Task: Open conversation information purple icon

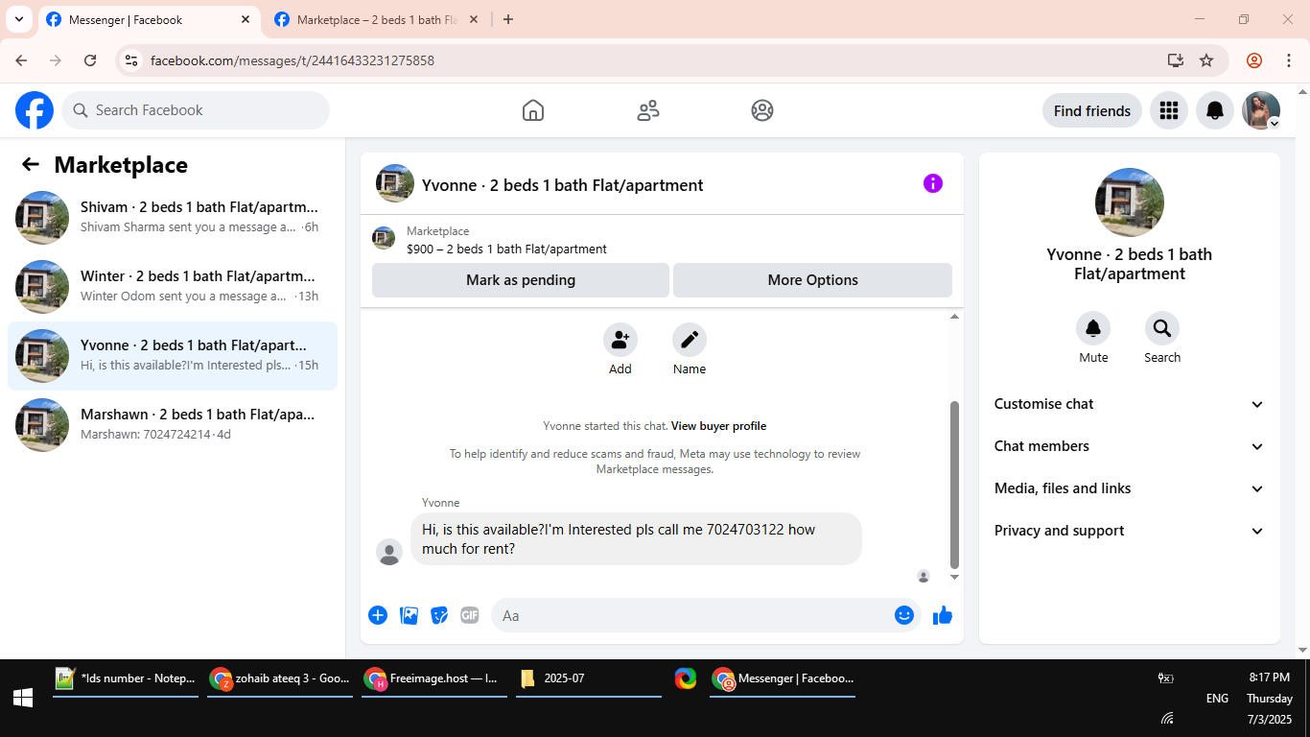Action: point(933,183)
